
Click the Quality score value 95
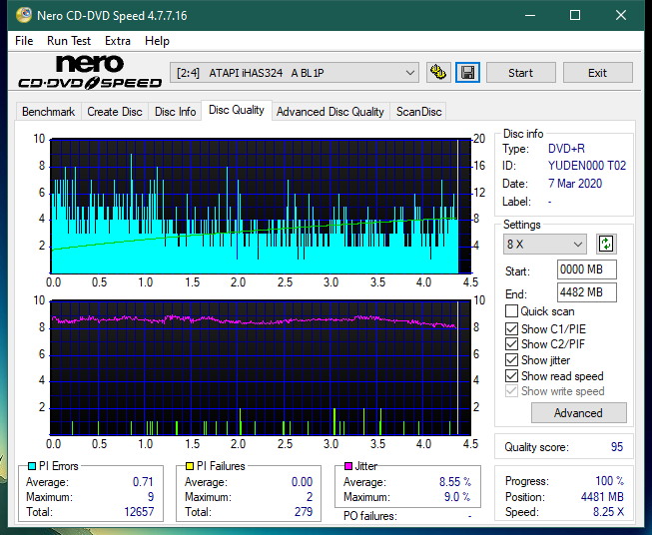pyautogui.click(x=617, y=447)
